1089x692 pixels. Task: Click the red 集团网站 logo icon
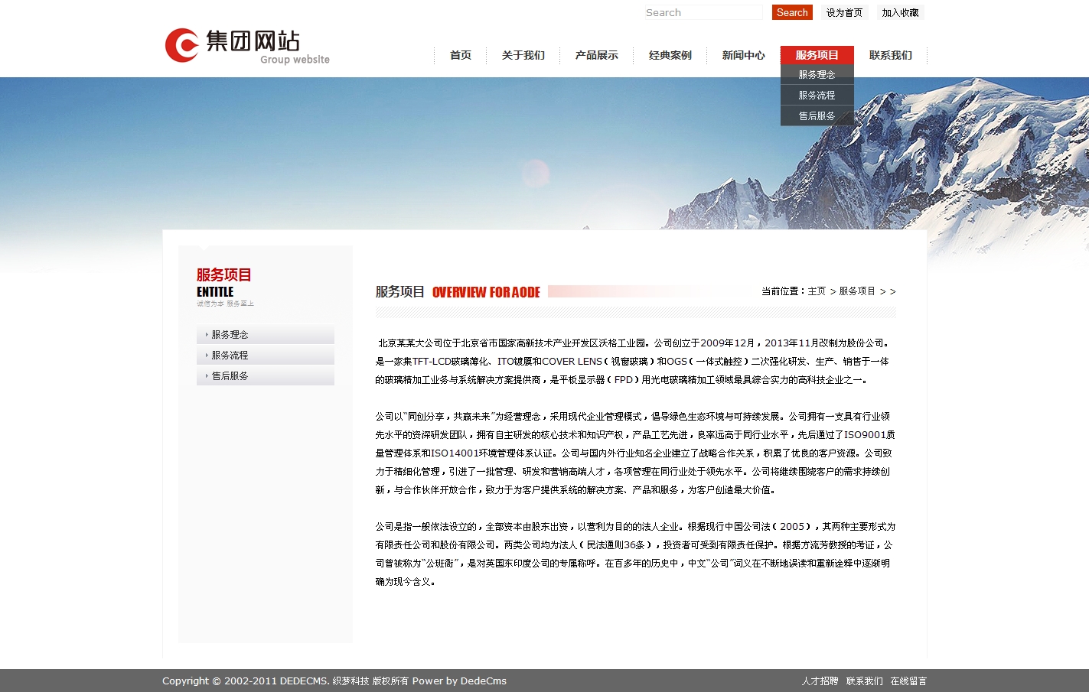[x=182, y=45]
